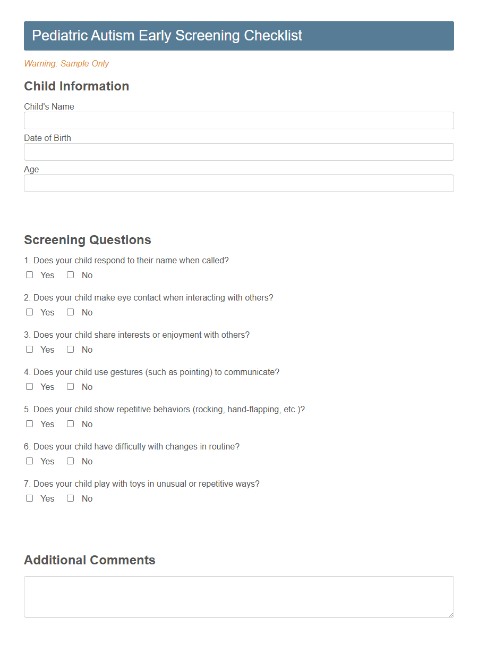The height and width of the screenshot is (658, 478).
Task: Check Yes for using gestures to communicate
Action: (29, 386)
